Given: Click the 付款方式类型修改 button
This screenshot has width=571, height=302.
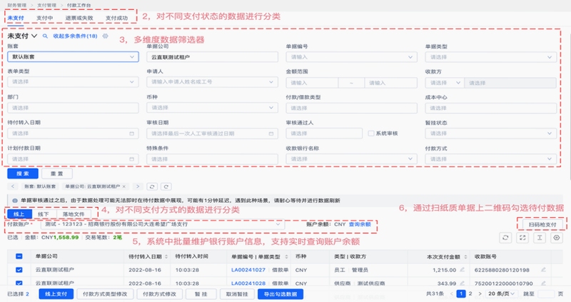Looking at the screenshot, I should (105, 294).
